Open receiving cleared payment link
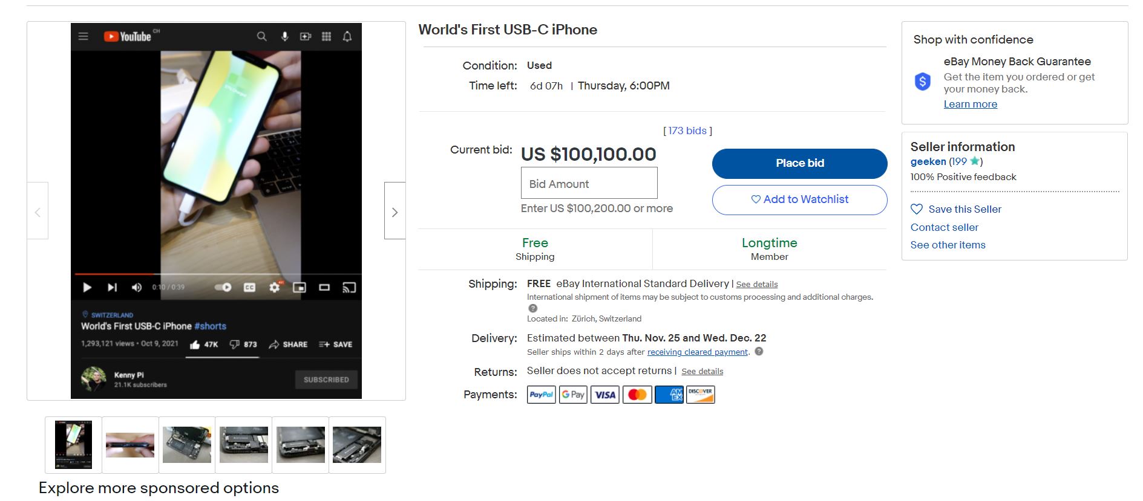 (698, 352)
